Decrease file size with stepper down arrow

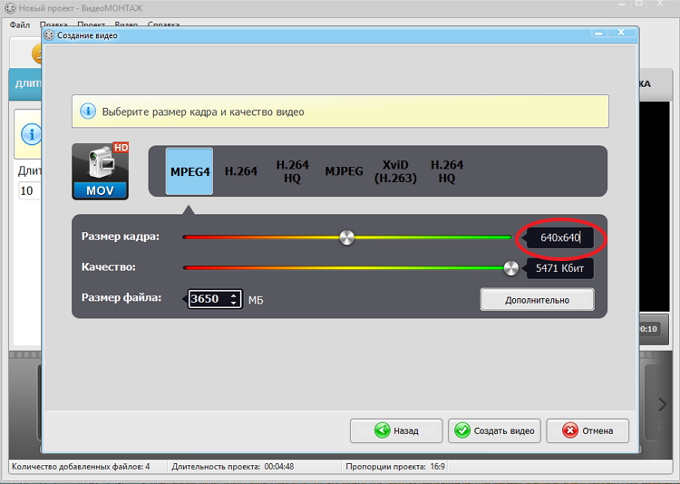point(234,303)
